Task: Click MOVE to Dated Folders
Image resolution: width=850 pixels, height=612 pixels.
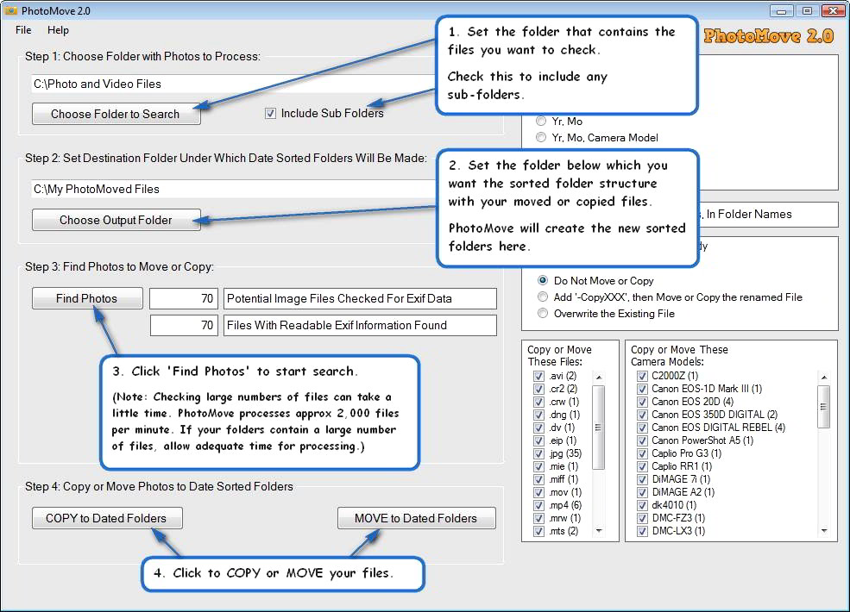Action: [x=416, y=518]
